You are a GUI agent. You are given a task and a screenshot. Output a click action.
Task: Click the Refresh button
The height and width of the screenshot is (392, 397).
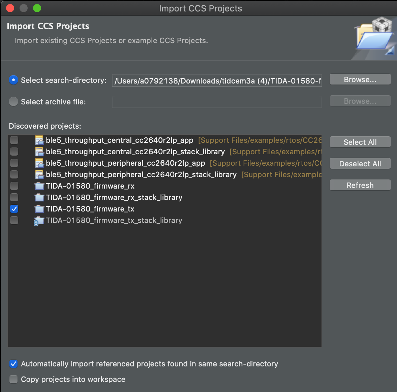[x=360, y=185]
